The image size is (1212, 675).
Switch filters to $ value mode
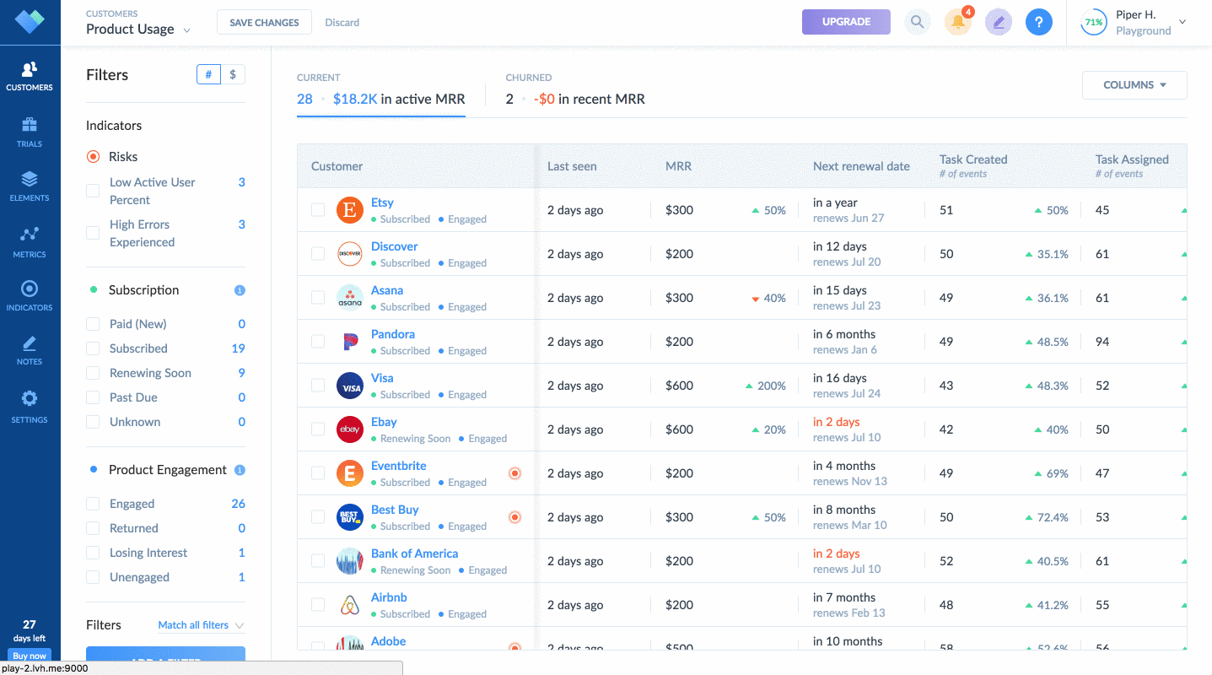tap(233, 74)
